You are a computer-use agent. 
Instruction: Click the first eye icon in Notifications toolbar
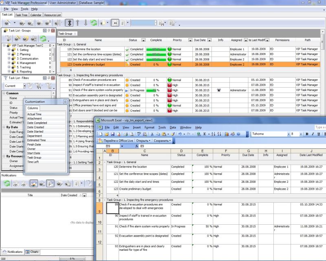[x=16, y=184]
